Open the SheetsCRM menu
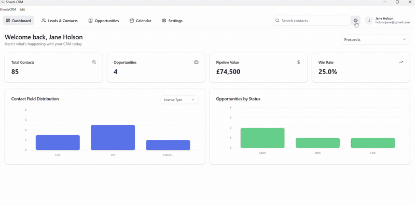 8,9
